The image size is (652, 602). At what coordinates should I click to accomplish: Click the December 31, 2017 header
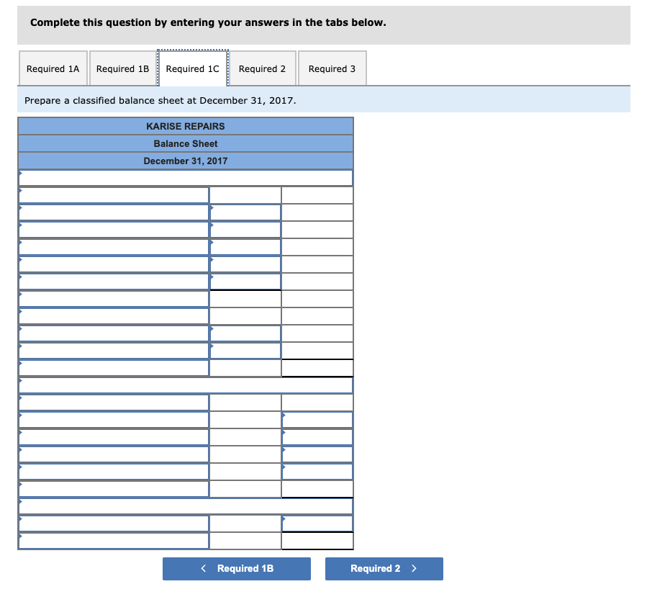(186, 161)
